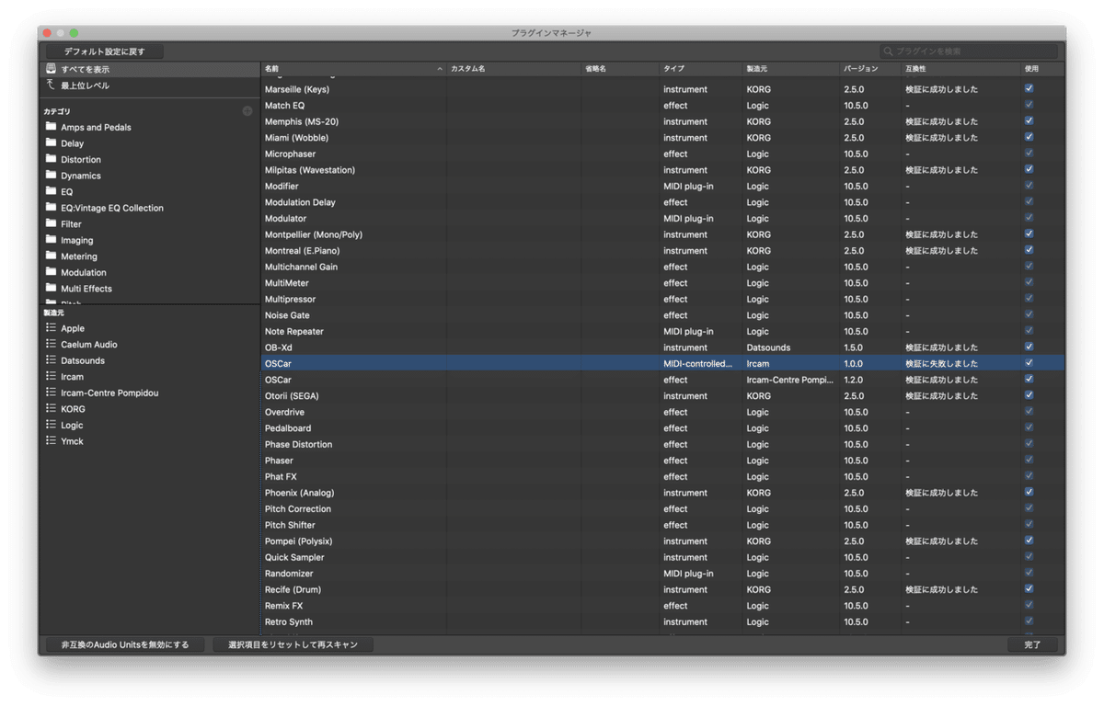Select the Milpitas (Wavestation) row

[662, 170]
